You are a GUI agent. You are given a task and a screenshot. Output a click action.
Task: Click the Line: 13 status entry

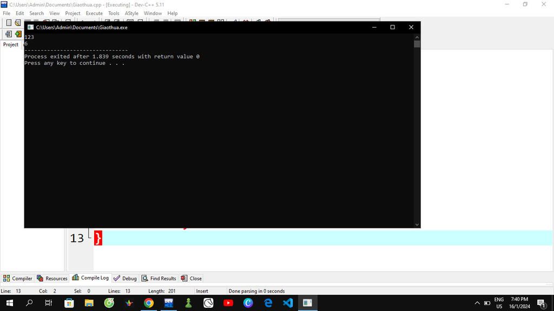(x=11, y=291)
